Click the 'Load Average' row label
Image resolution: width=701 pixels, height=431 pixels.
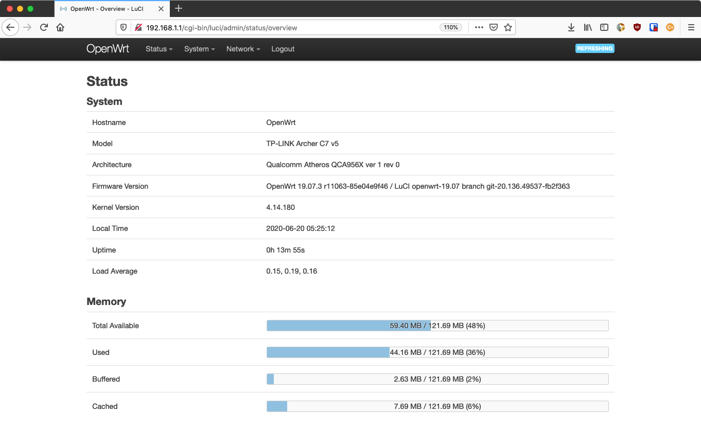(x=115, y=271)
